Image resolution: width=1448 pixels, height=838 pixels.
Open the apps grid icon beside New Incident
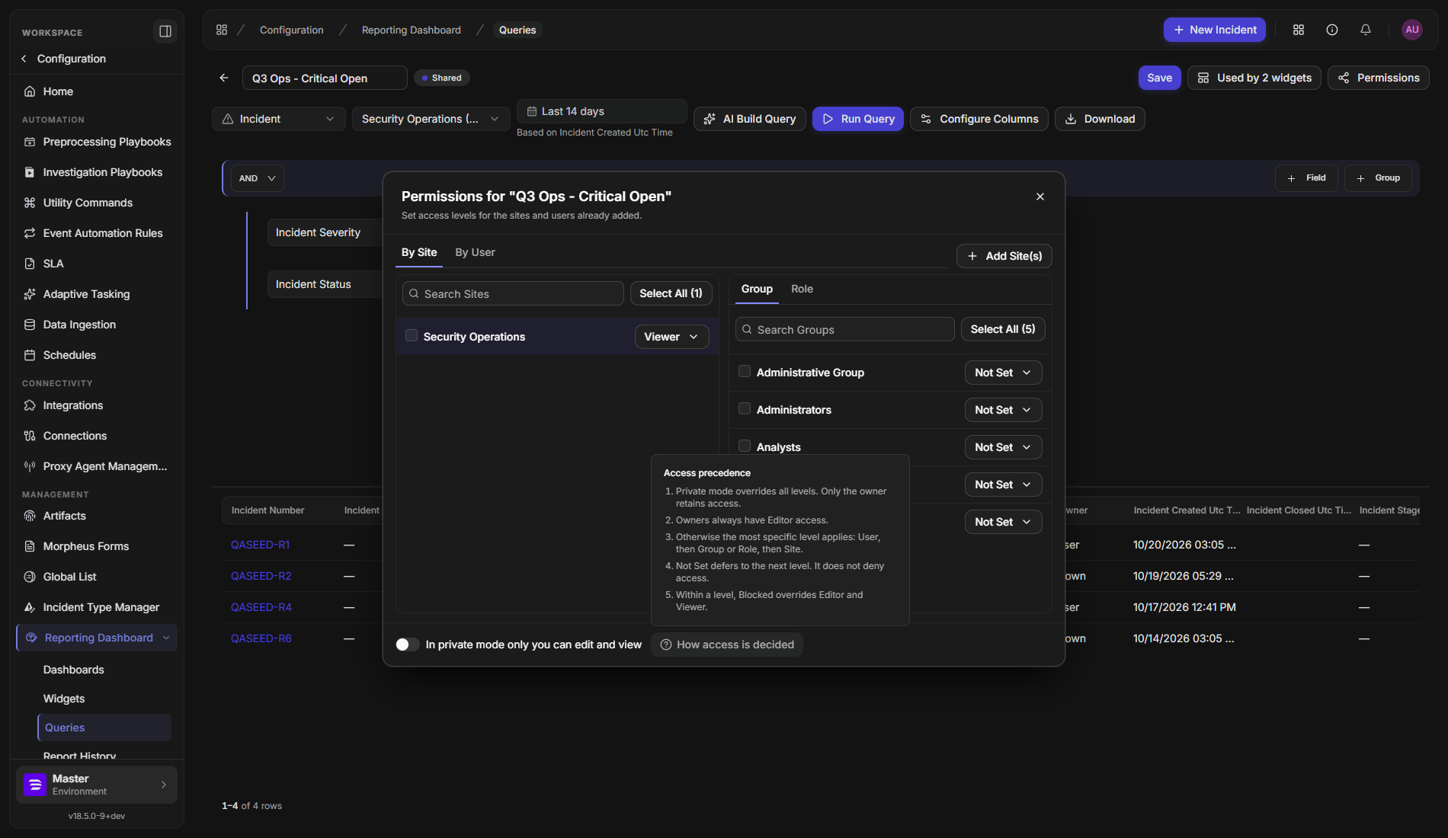(1298, 30)
